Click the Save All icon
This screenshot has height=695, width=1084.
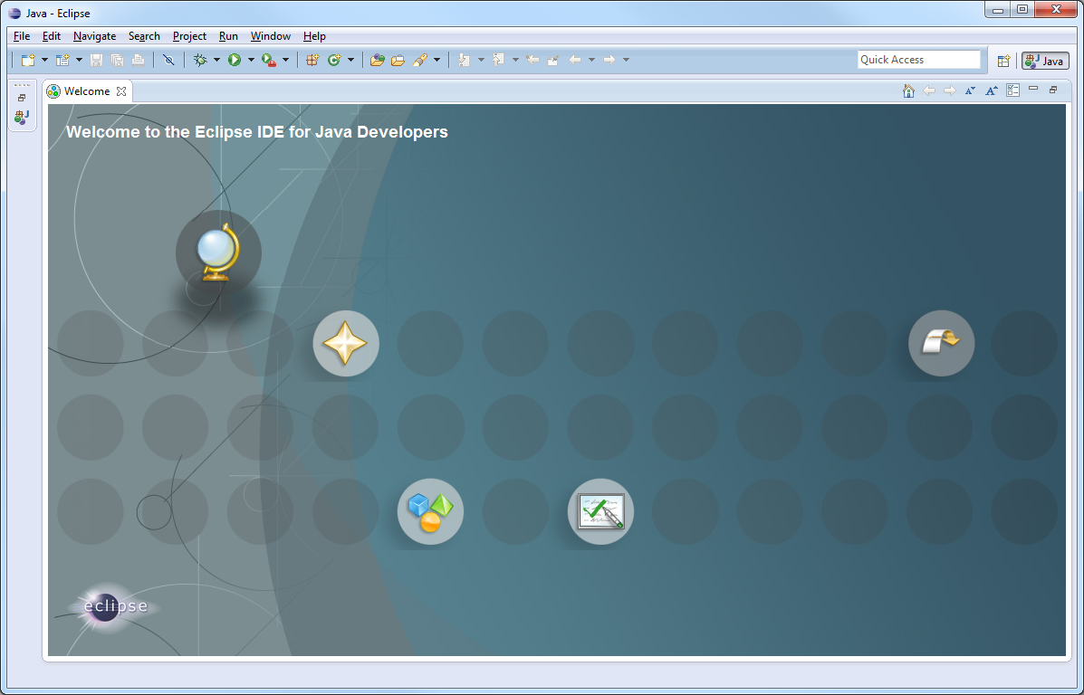(117, 60)
